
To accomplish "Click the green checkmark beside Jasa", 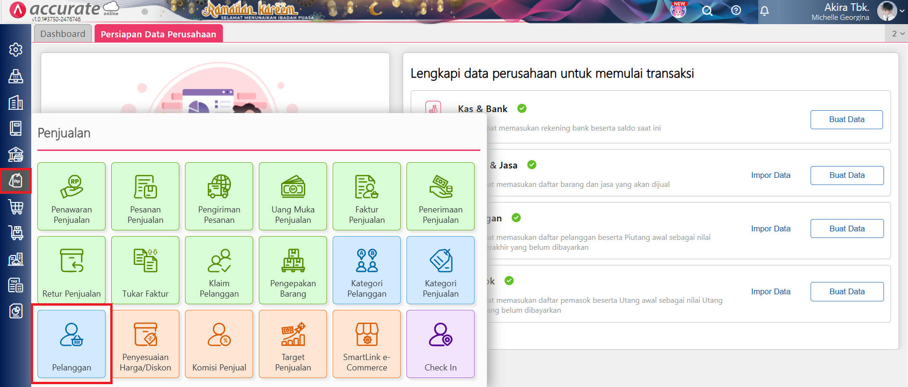I will point(532,165).
